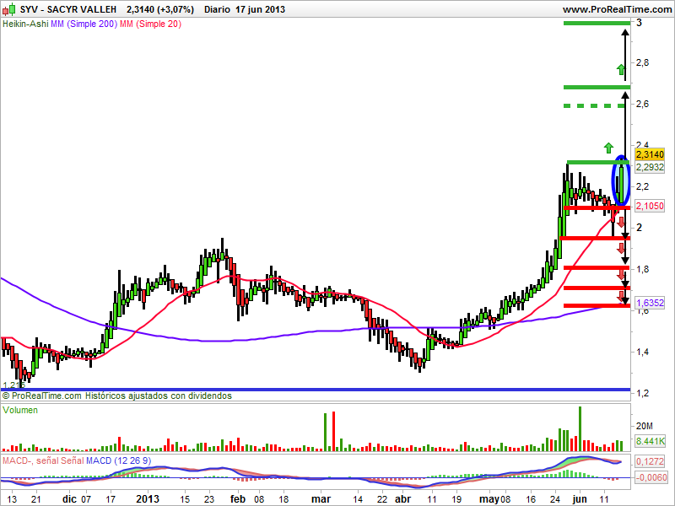The height and width of the screenshot is (506, 675).
Task: Click the red 2,1050 price tag
Action: [650, 206]
